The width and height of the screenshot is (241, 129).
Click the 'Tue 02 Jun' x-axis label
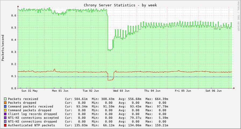91,91
